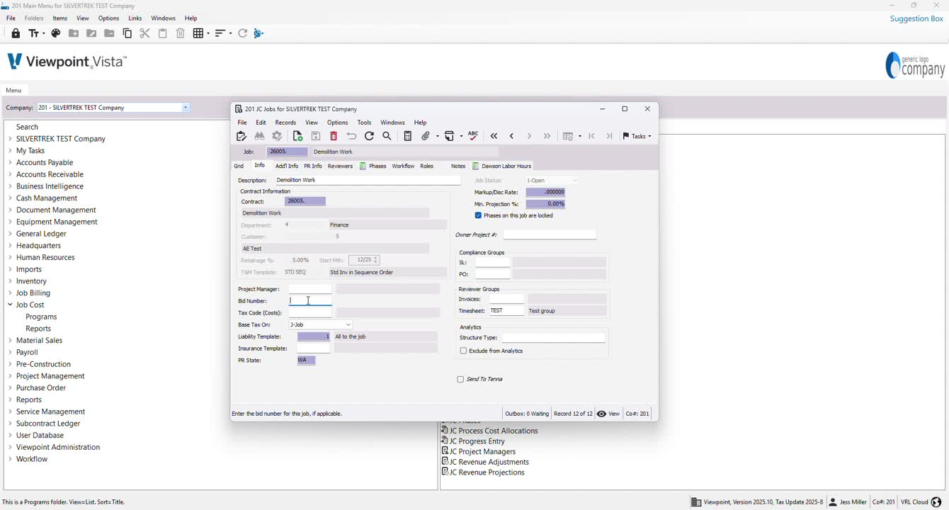Open the Job Status dropdown

pyautogui.click(x=574, y=181)
